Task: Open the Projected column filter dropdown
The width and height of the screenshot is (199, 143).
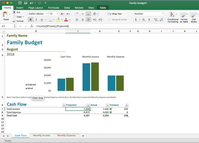Action: (x=88, y=105)
